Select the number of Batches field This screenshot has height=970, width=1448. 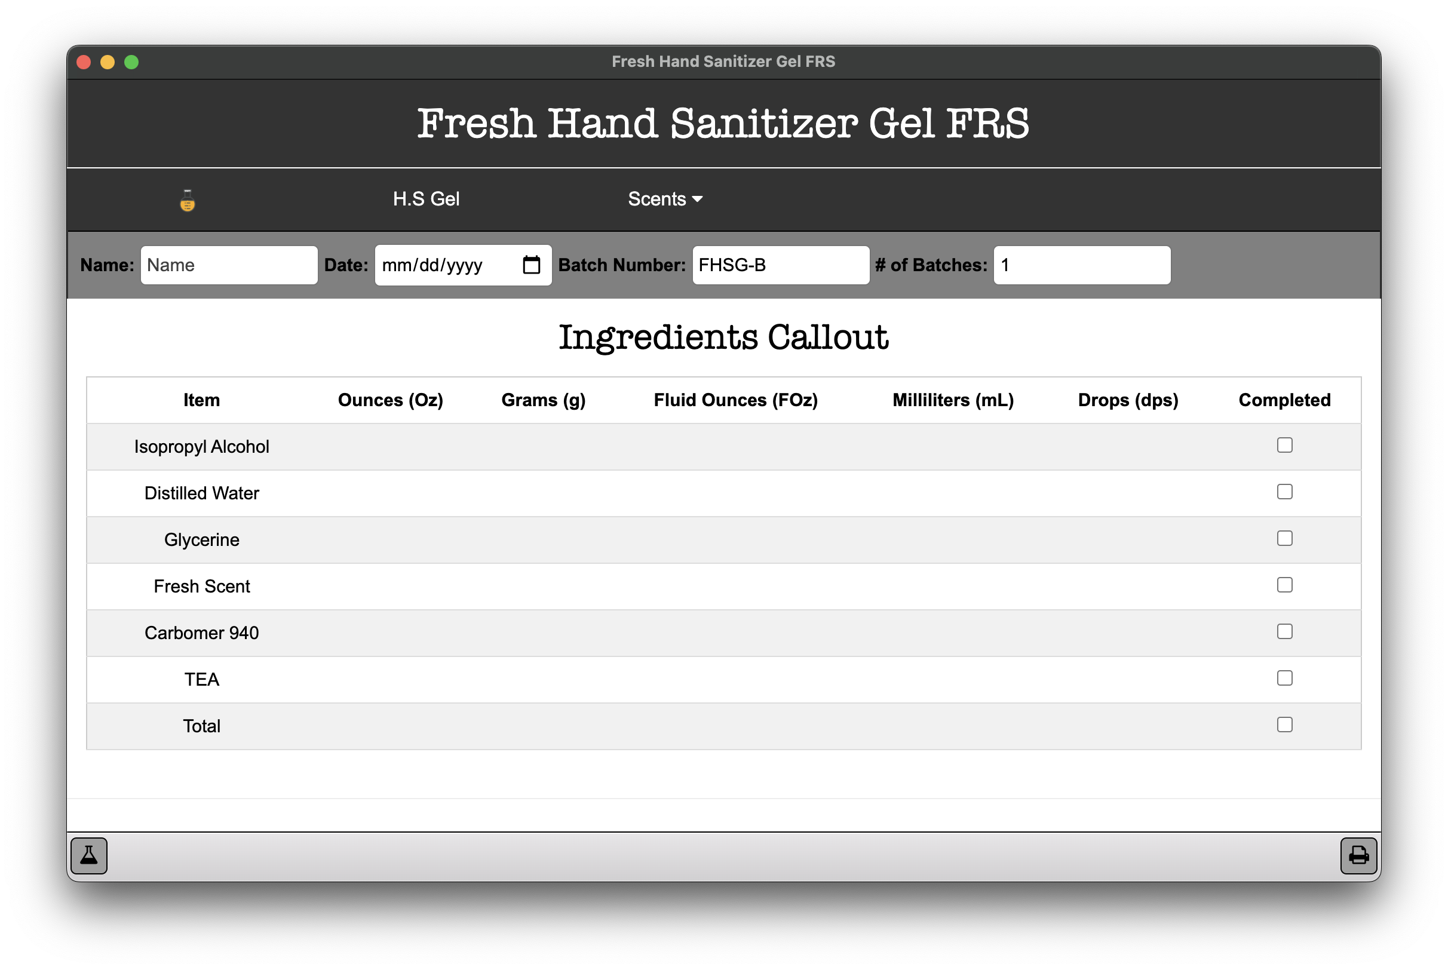[x=1082, y=265]
